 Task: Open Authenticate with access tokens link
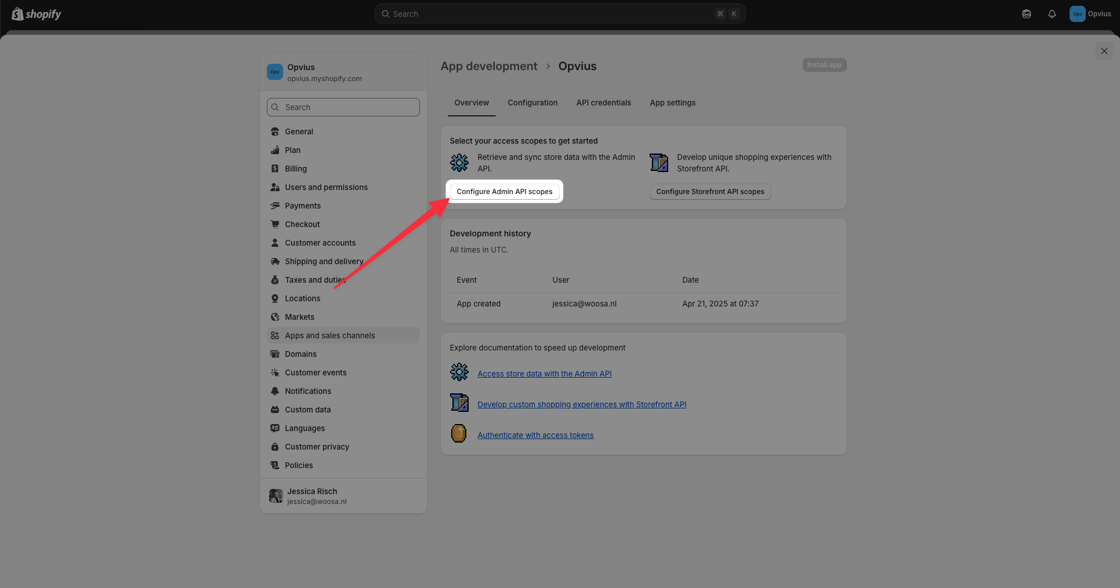[535, 435]
